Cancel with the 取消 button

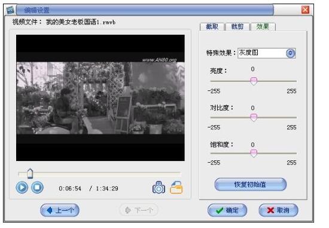point(278,210)
